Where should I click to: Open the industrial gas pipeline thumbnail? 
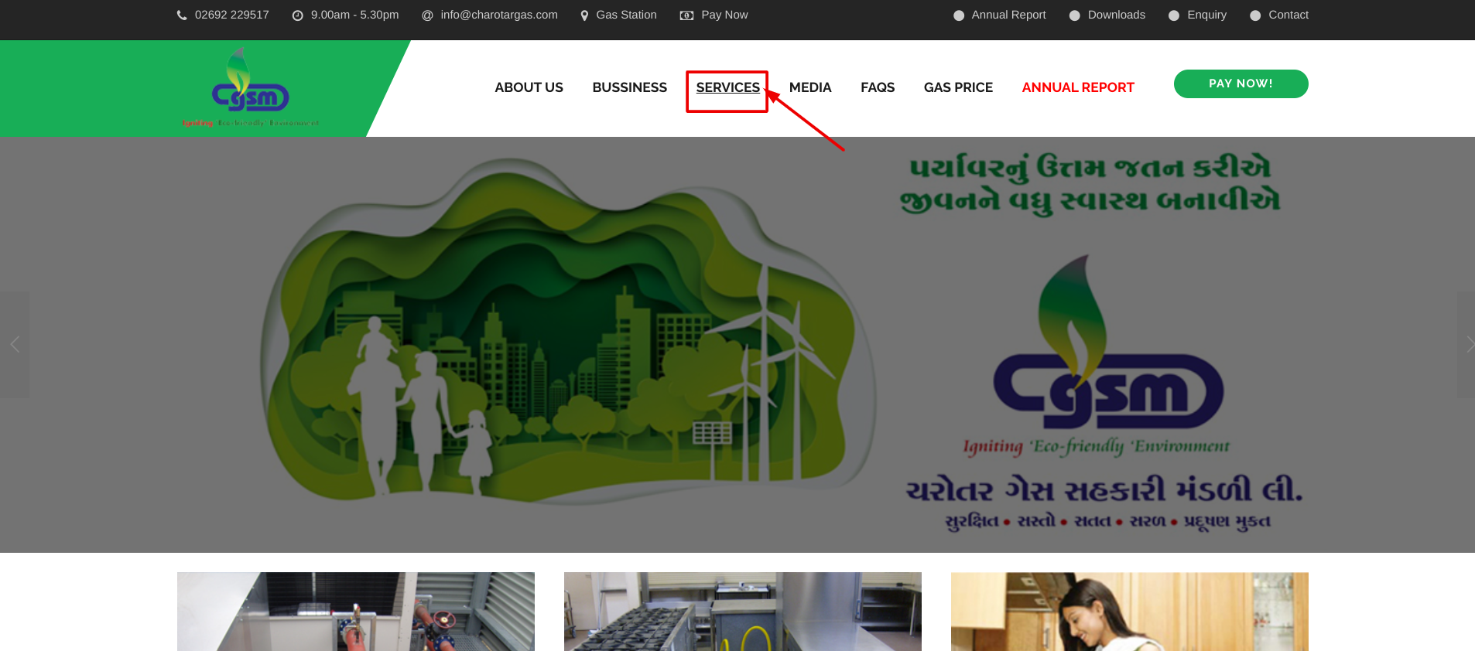point(356,612)
